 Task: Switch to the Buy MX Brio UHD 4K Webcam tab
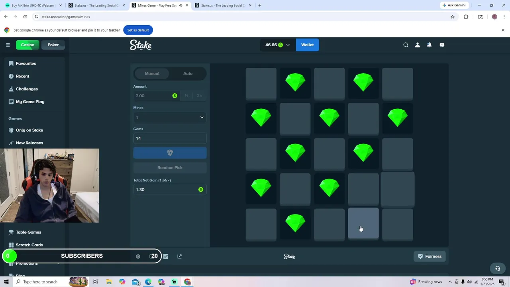click(33, 6)
